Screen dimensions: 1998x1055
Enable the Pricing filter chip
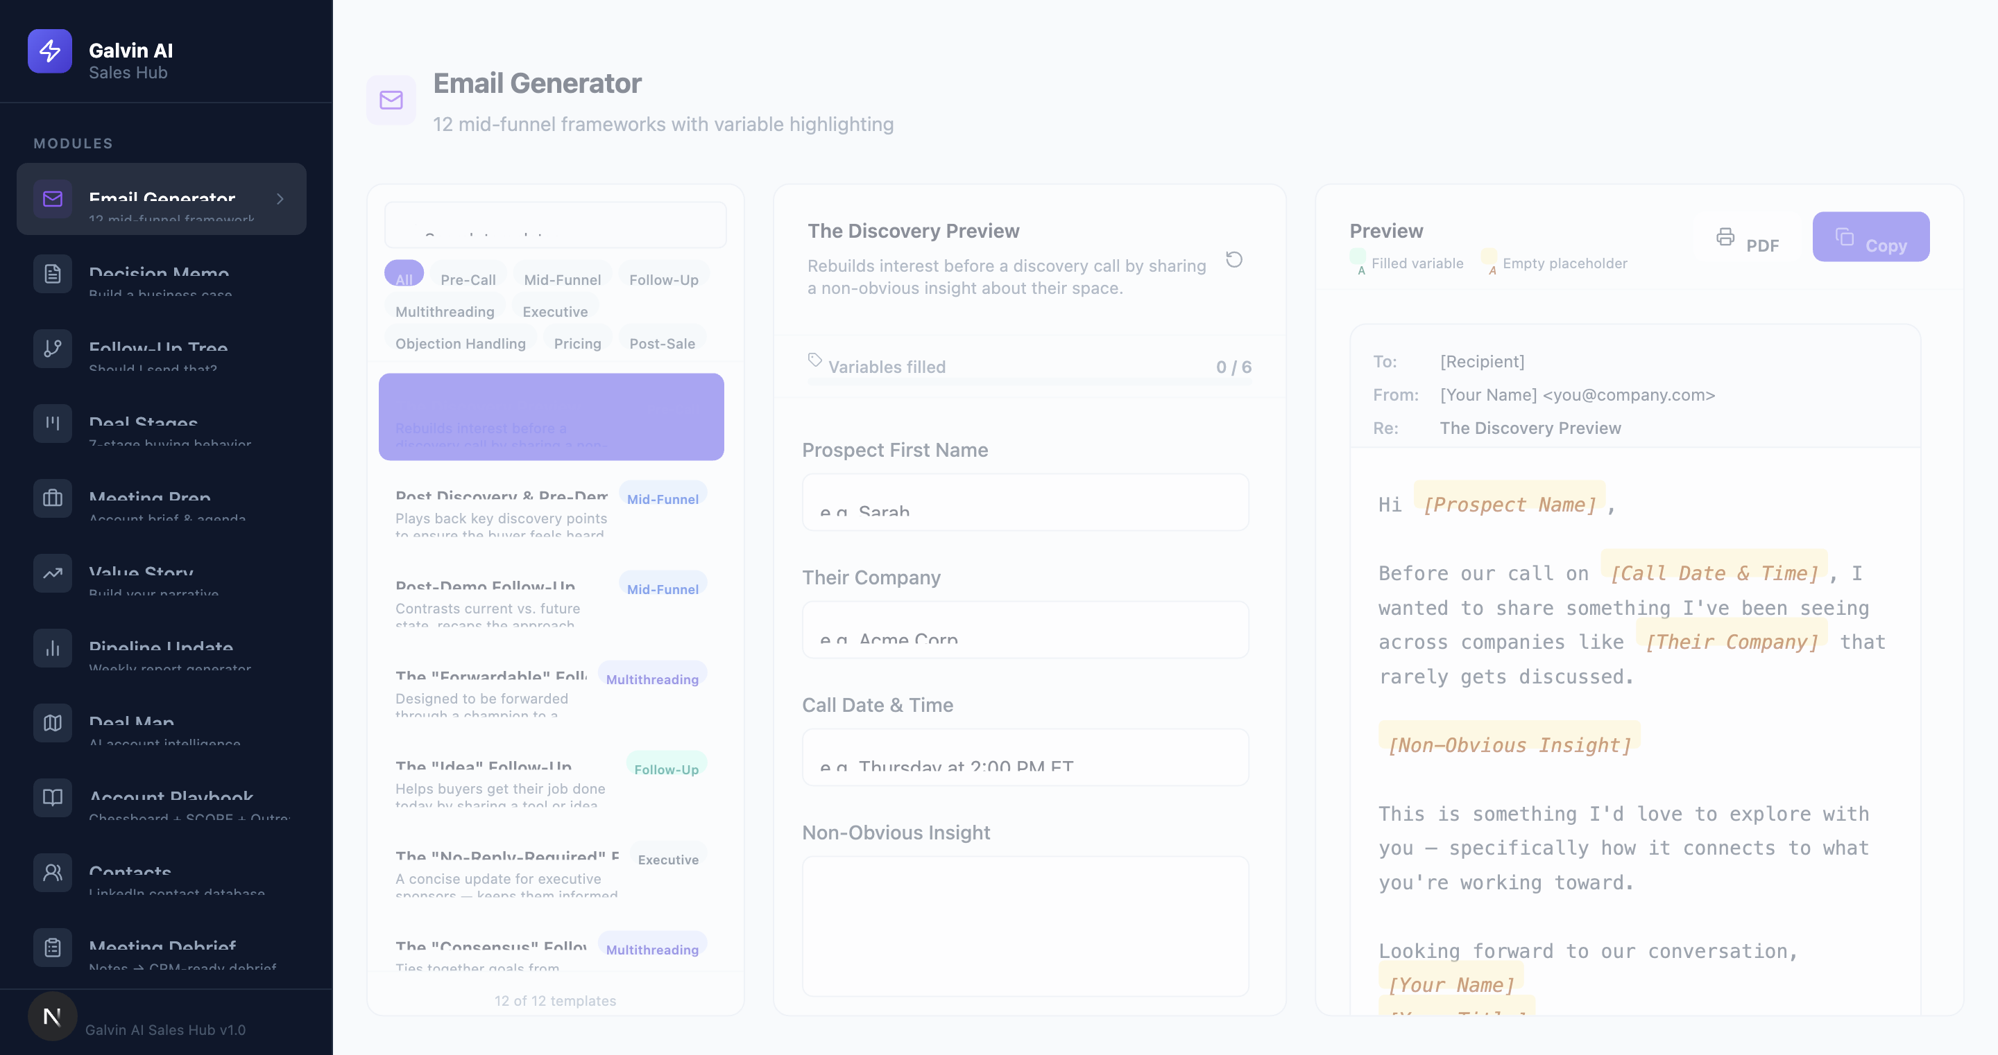(x=577, y=343)
